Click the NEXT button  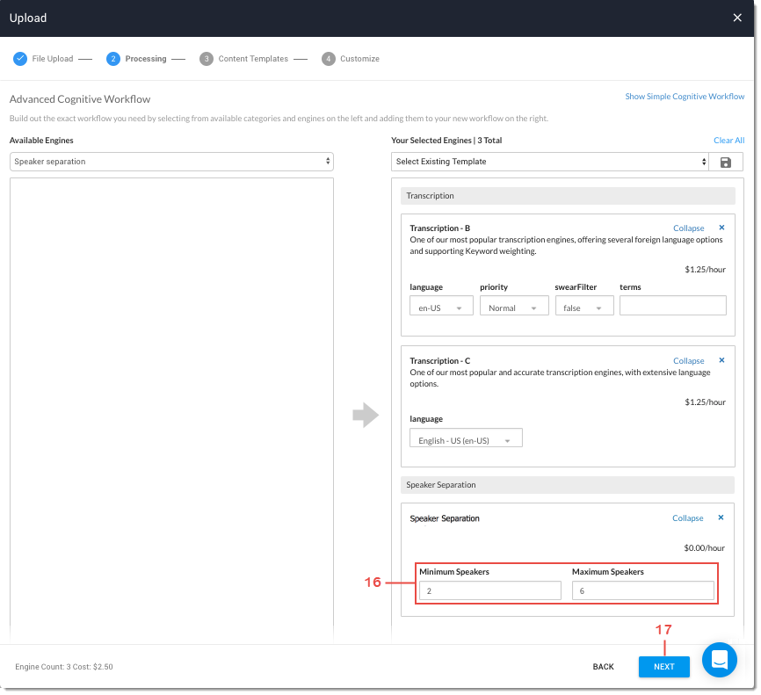[x=663, y=667]
